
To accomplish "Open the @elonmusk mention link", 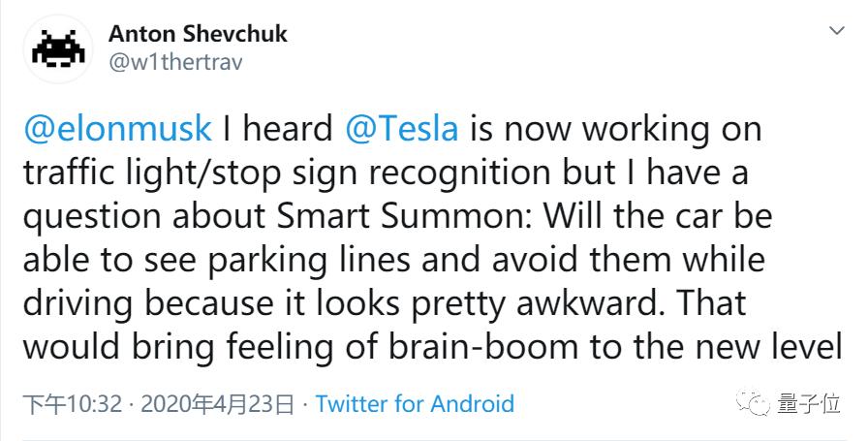I will pyautogui.click(x=116, y=128).
